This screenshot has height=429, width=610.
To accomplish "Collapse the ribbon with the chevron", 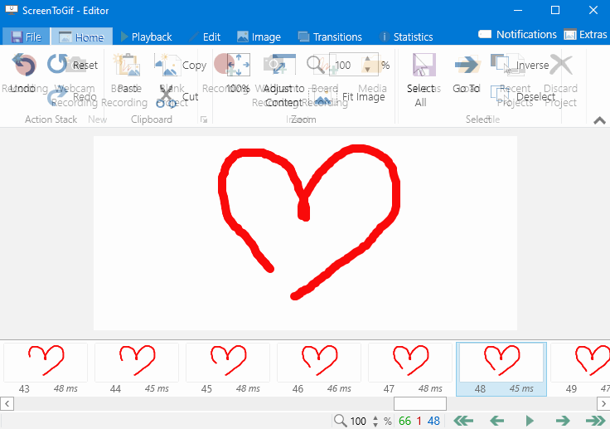I will (599, 121).
